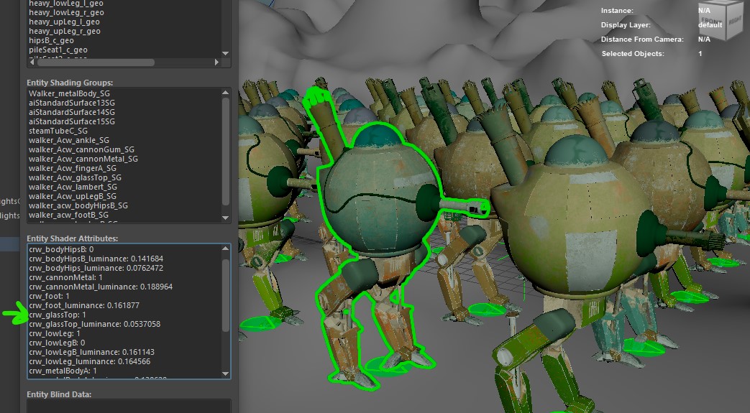This screenshot has height=413, width=750.
Task: Select crw_foot: 1 attribute row
Action: click(50, 296)
